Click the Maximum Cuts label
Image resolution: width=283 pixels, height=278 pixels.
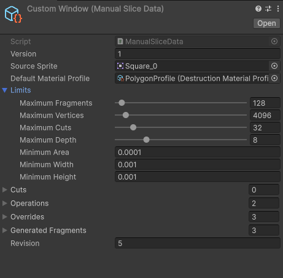pyautogui.click(x=45, y=128)
